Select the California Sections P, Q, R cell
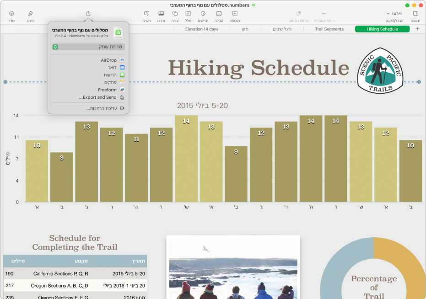The image size is (426, 299). (60, 273)
